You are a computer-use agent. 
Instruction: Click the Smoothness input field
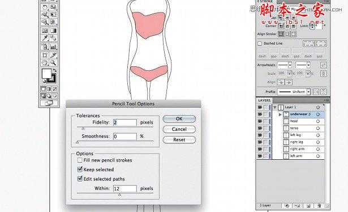pyautogui.click(x=124, y=136)
